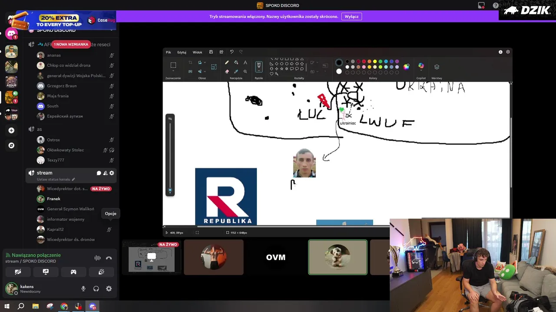Screen dimensions: 556x312
Task: Open Paint settings gear icon
Action: [508, 52]
